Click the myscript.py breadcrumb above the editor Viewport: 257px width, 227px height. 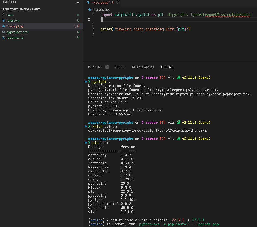point(101,9)
